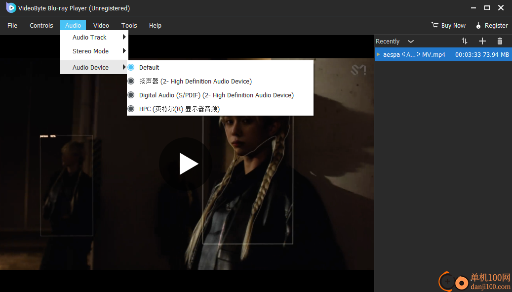Viewport: 512px width, 292px height.
Task: Select the Default audio device
Action: pyautogui.click(x=220, y=67)
